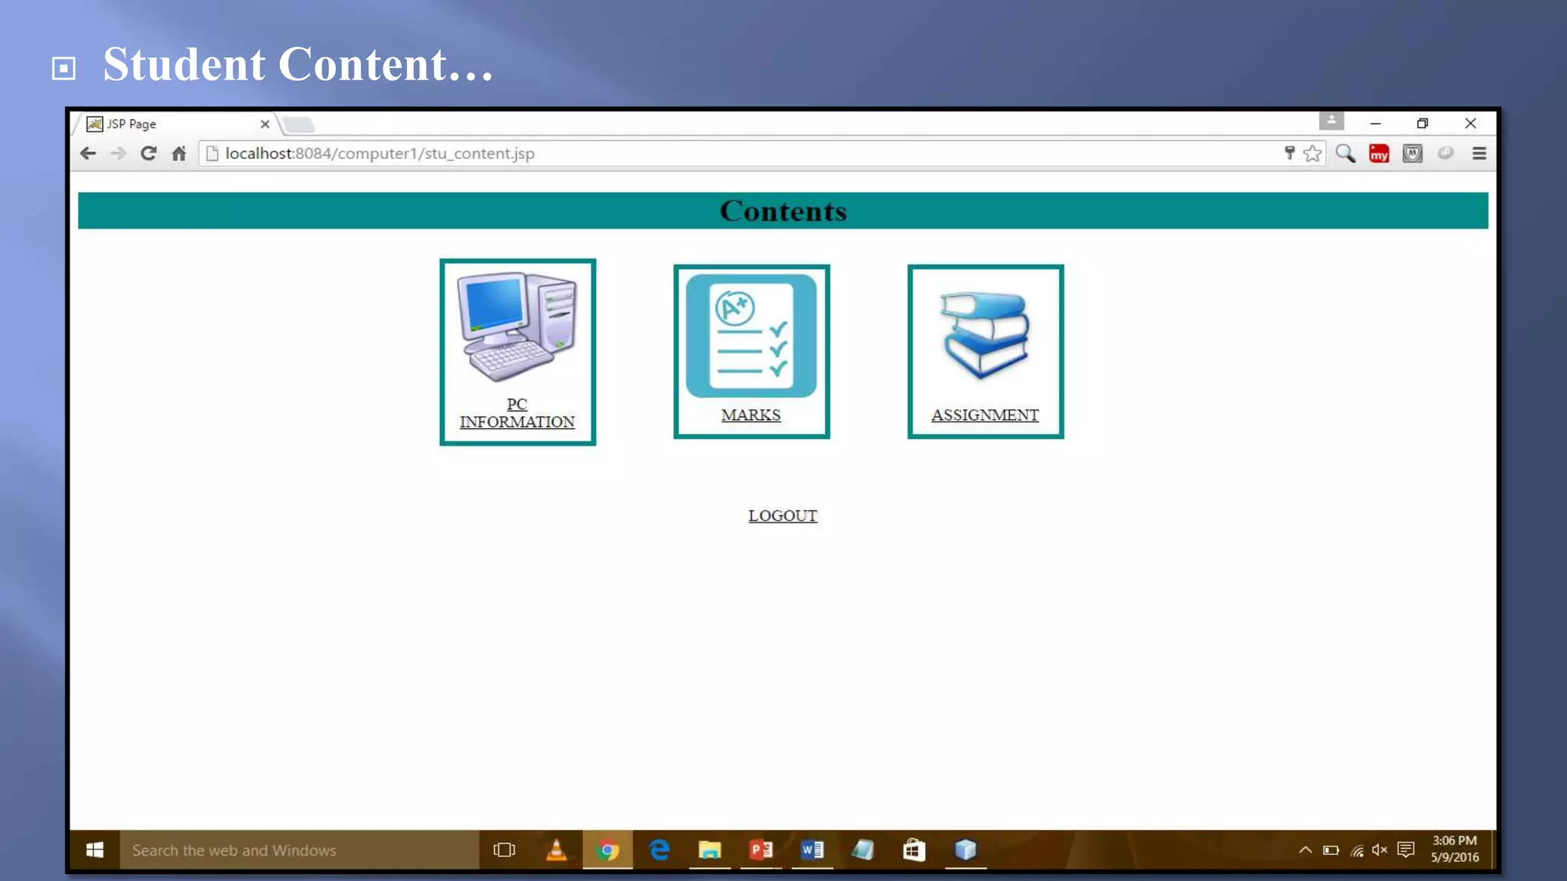Open the PC INFORMATION link

coord(517,413)
